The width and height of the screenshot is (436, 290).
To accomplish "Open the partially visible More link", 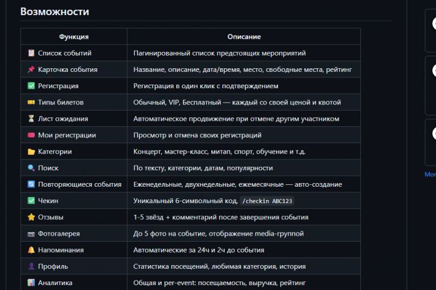I will pos(430,174).
